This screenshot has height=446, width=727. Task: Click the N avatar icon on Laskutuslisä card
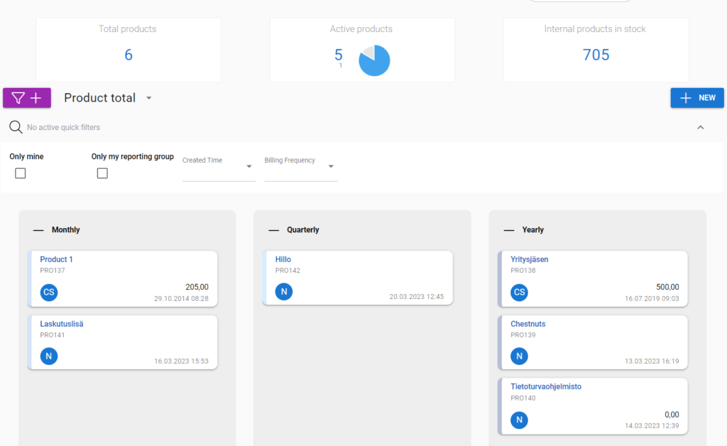[48, 356]
